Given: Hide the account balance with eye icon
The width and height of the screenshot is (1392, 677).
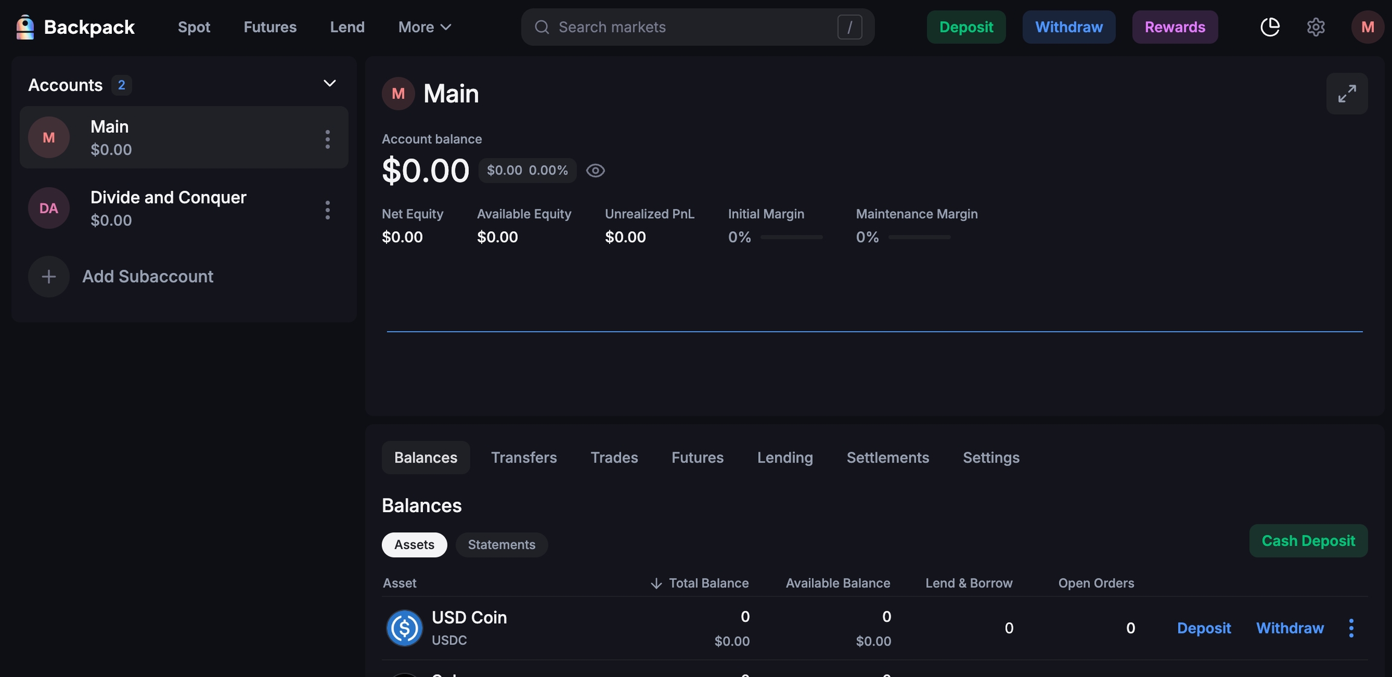Looking at the screenshot, I should pos(595,171).
